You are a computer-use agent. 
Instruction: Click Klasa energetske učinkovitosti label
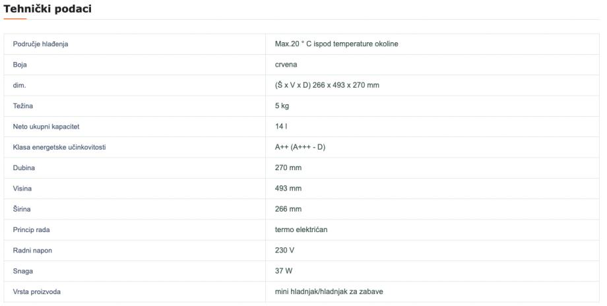point(59,147)
